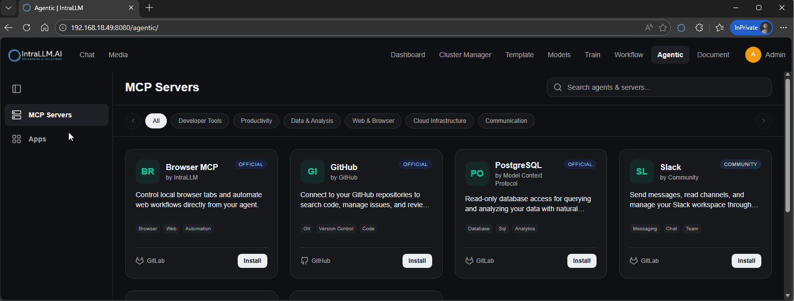Image resolution: width=794 pixels, height=301 pixels.
Task: Select the Agentic nav tab
Action: pyautogui.click(x=670, y=55)
